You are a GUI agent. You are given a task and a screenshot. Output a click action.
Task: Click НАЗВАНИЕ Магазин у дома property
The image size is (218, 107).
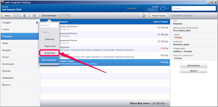pos(194,43)
